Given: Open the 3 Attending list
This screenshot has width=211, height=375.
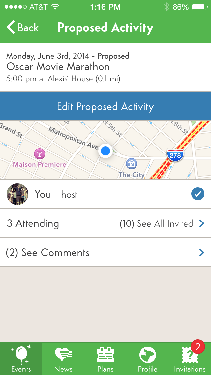Looking at the screenshot, I should click(33, 223).
